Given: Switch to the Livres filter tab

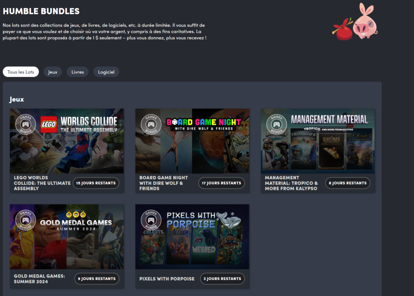Looking at the screenshot, I should [x=78, y=72].
